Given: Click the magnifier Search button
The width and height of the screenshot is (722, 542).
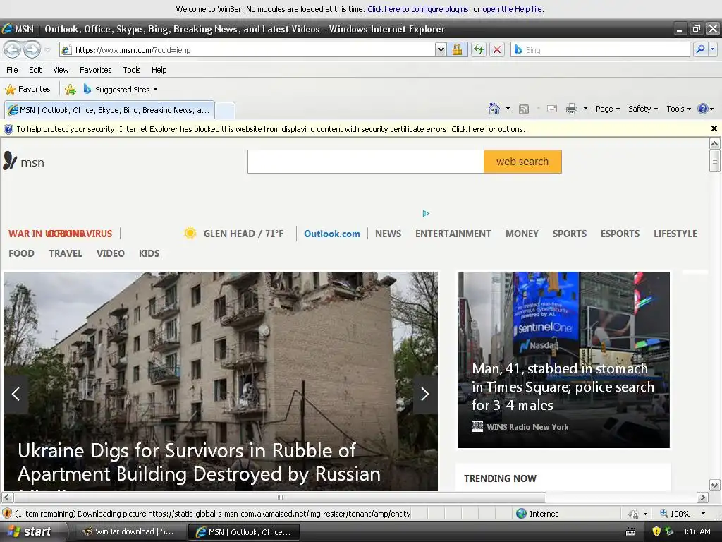Looking at the screenshot, I should 700,49.
